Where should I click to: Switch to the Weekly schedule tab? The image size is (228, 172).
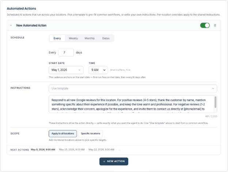tap(73, 38)
